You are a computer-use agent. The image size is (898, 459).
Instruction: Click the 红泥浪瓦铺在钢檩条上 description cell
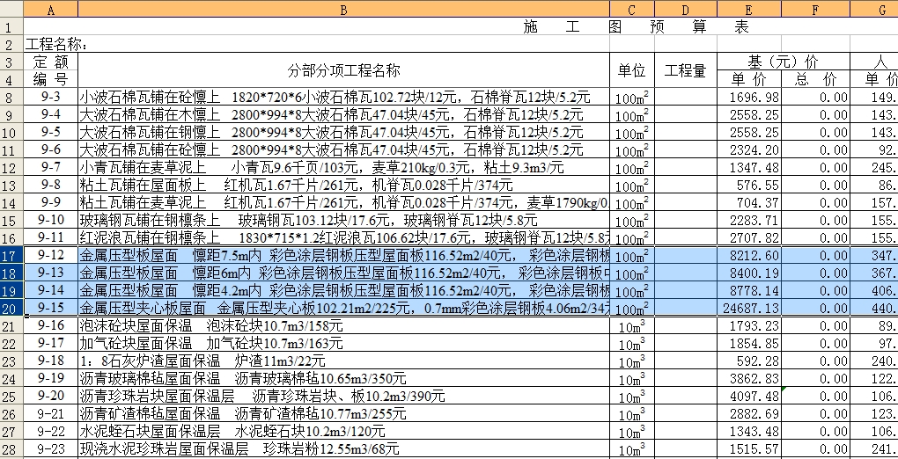click(343, 237)
